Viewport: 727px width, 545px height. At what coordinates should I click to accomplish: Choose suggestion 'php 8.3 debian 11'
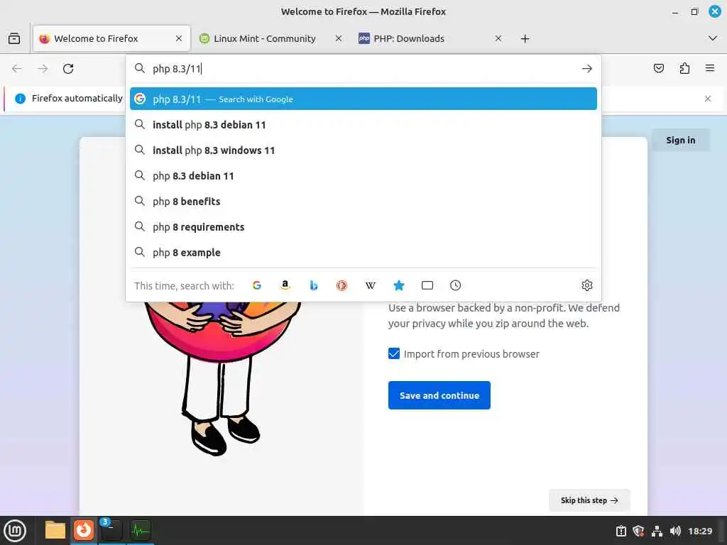pyautogui.click(x=363, y=176)
